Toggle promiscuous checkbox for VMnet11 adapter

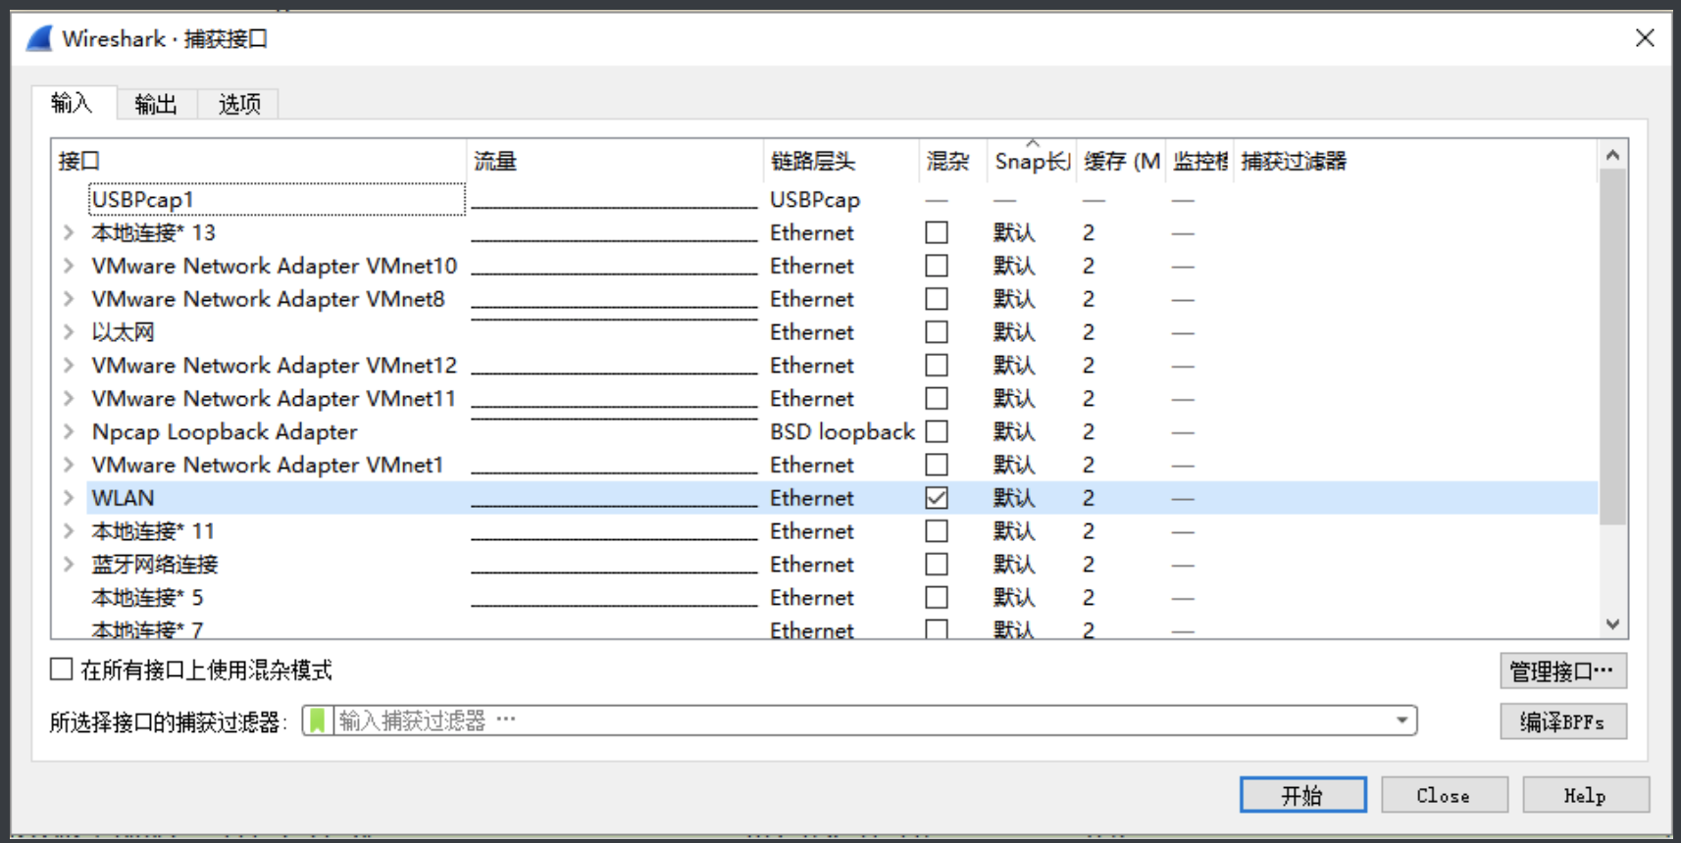pos(937,398)
